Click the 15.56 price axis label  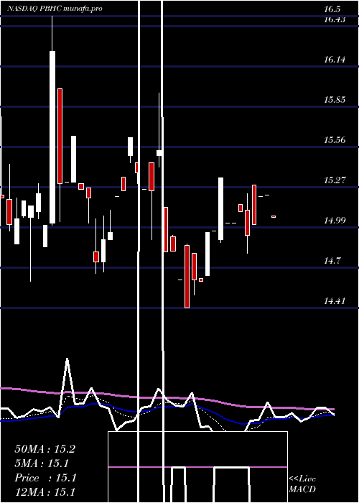pyautogui.click(x=335, y=140)
